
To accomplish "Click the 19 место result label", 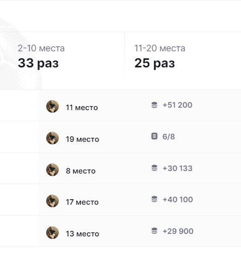I will pyautogui.click(x=82, y=139).
